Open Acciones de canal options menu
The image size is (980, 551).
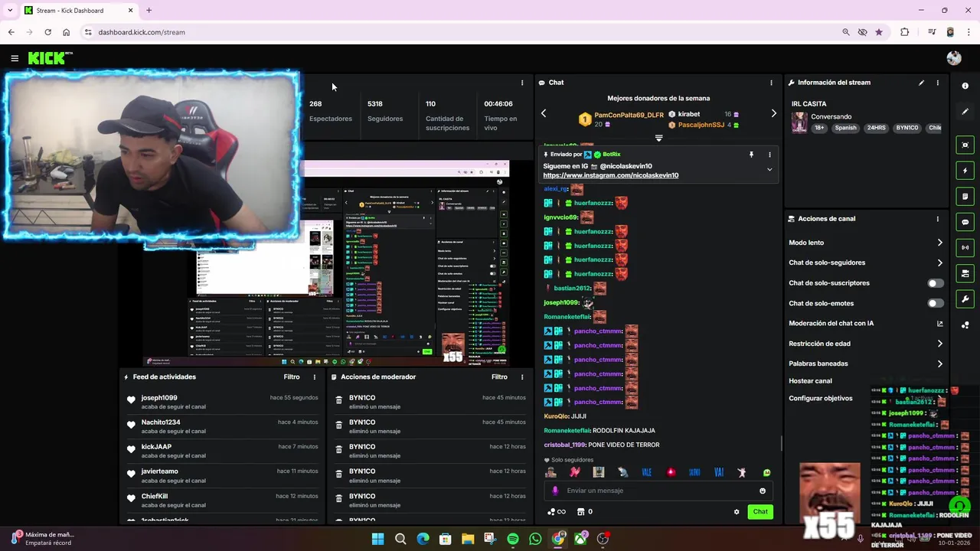(937, 219)
